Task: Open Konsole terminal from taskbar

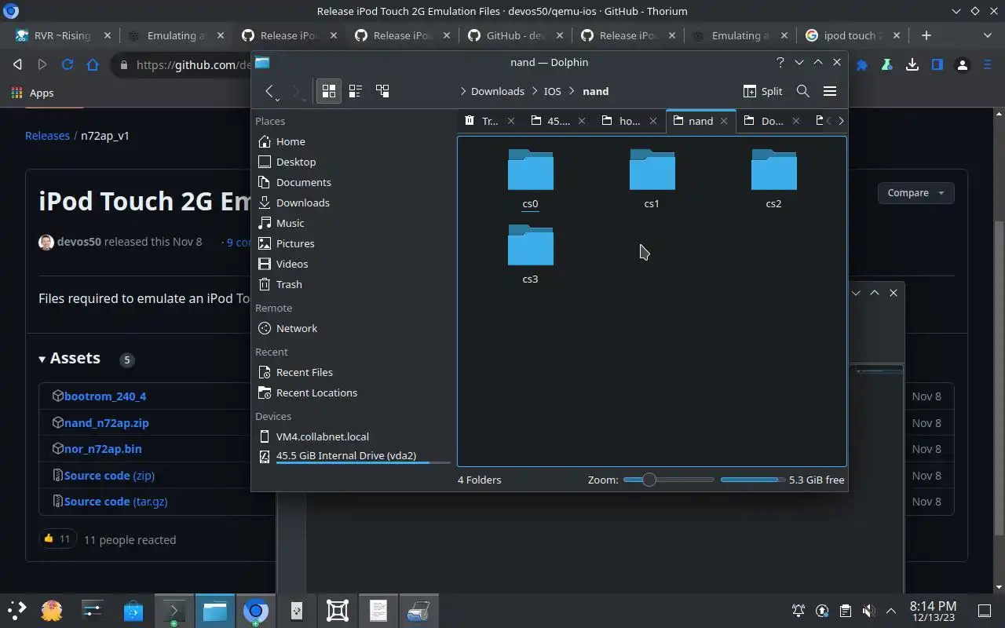Action: [x=174, y=611]
